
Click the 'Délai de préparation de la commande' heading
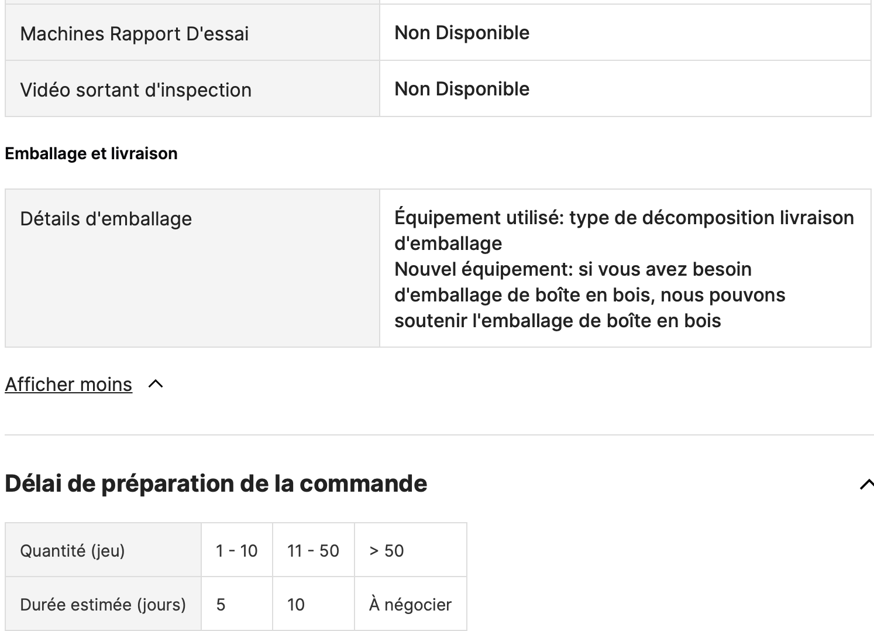click(216, 483)
